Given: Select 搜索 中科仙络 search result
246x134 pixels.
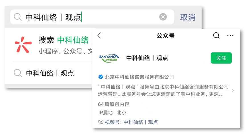Looking at the screenshot, I should pos(63,40).
